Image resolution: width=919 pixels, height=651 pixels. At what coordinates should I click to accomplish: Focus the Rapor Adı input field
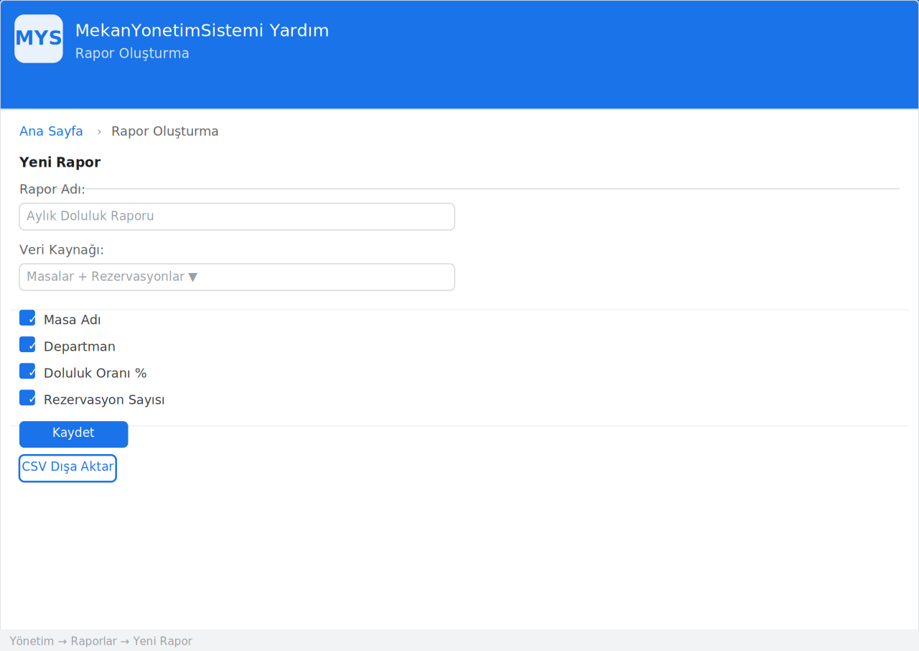pos(237,216)
